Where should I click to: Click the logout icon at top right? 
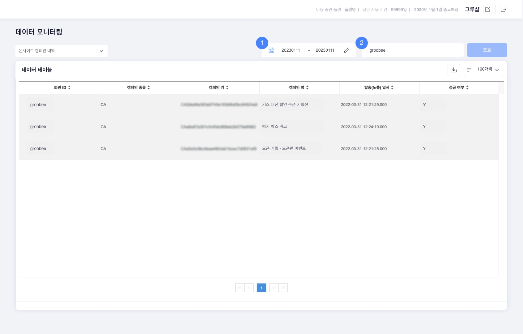(504, 9)
